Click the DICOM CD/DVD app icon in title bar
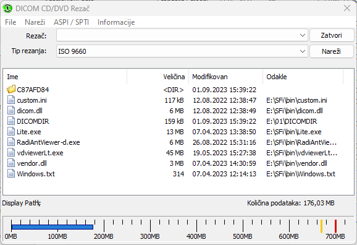This screenshot has height=245, width=357. pyautogui.click(x=7, y=9)
